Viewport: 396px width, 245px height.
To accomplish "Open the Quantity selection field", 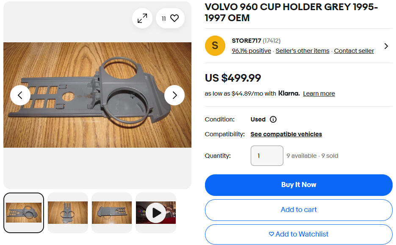I will 267,156.
